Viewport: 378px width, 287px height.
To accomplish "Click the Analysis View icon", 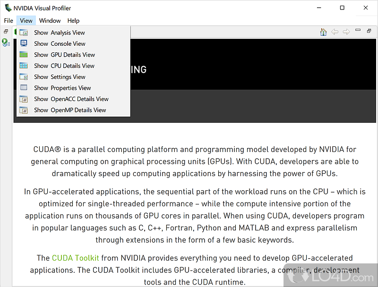I will pos(24,33).
